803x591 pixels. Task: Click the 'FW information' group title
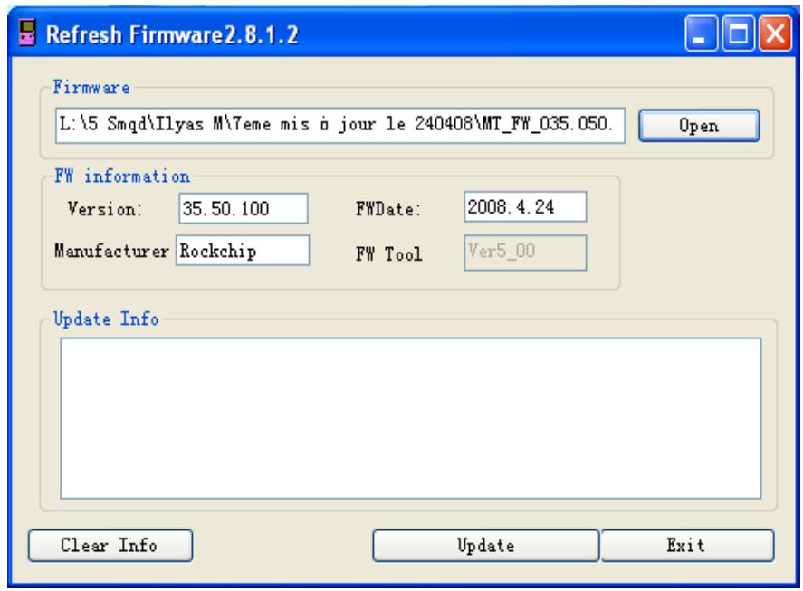click(122, 176)
